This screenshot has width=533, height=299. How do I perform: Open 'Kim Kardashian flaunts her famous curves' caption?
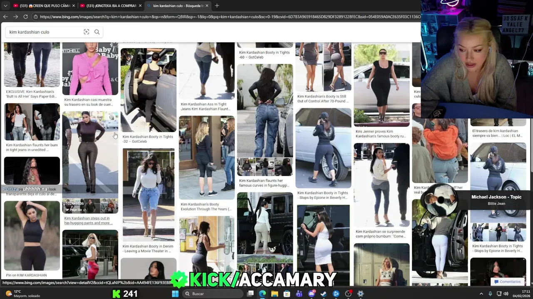[264, 183]
